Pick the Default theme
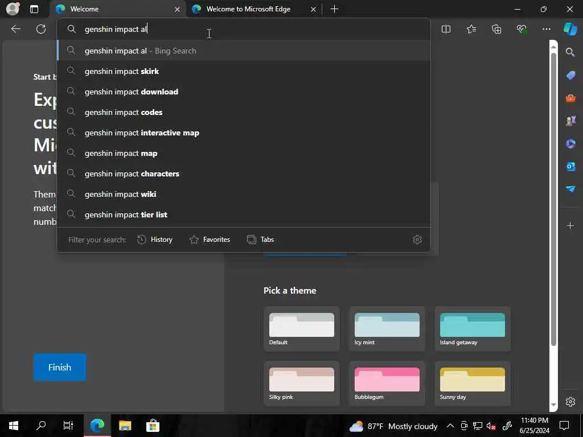The width and height of the screenshot is (583, 437). click(302, 329)
